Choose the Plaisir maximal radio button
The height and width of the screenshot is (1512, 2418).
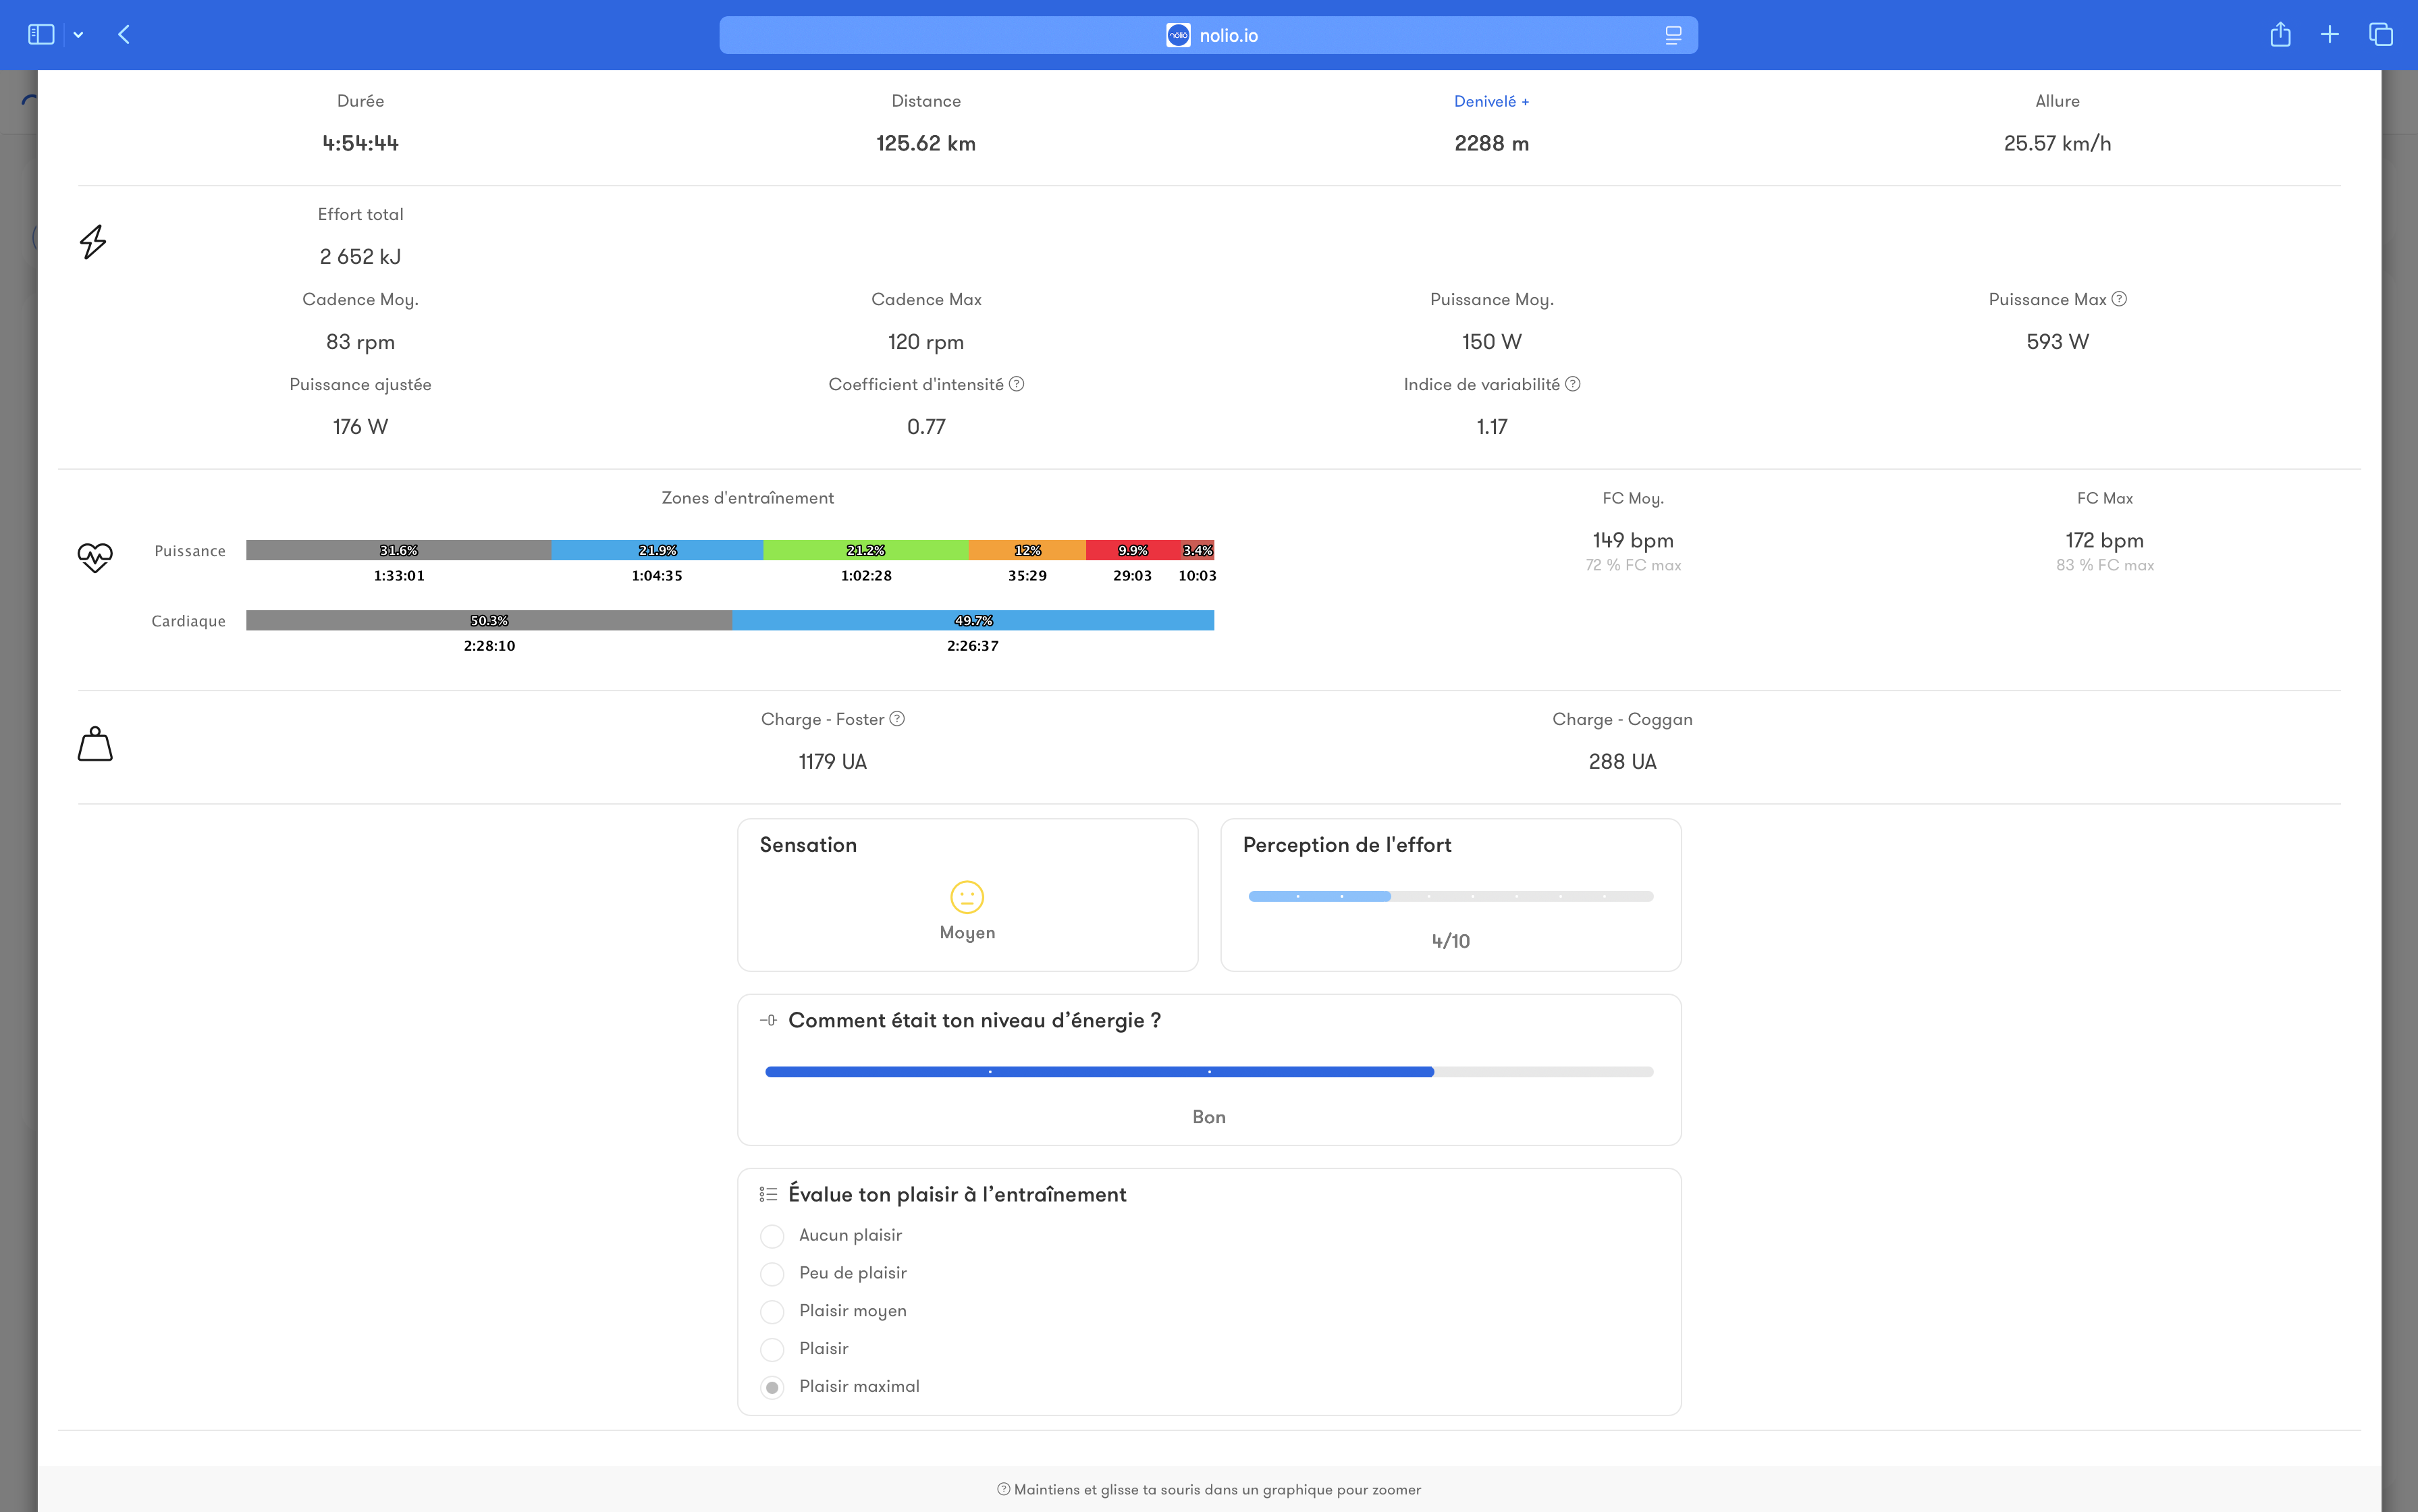tap(772, 1387)
